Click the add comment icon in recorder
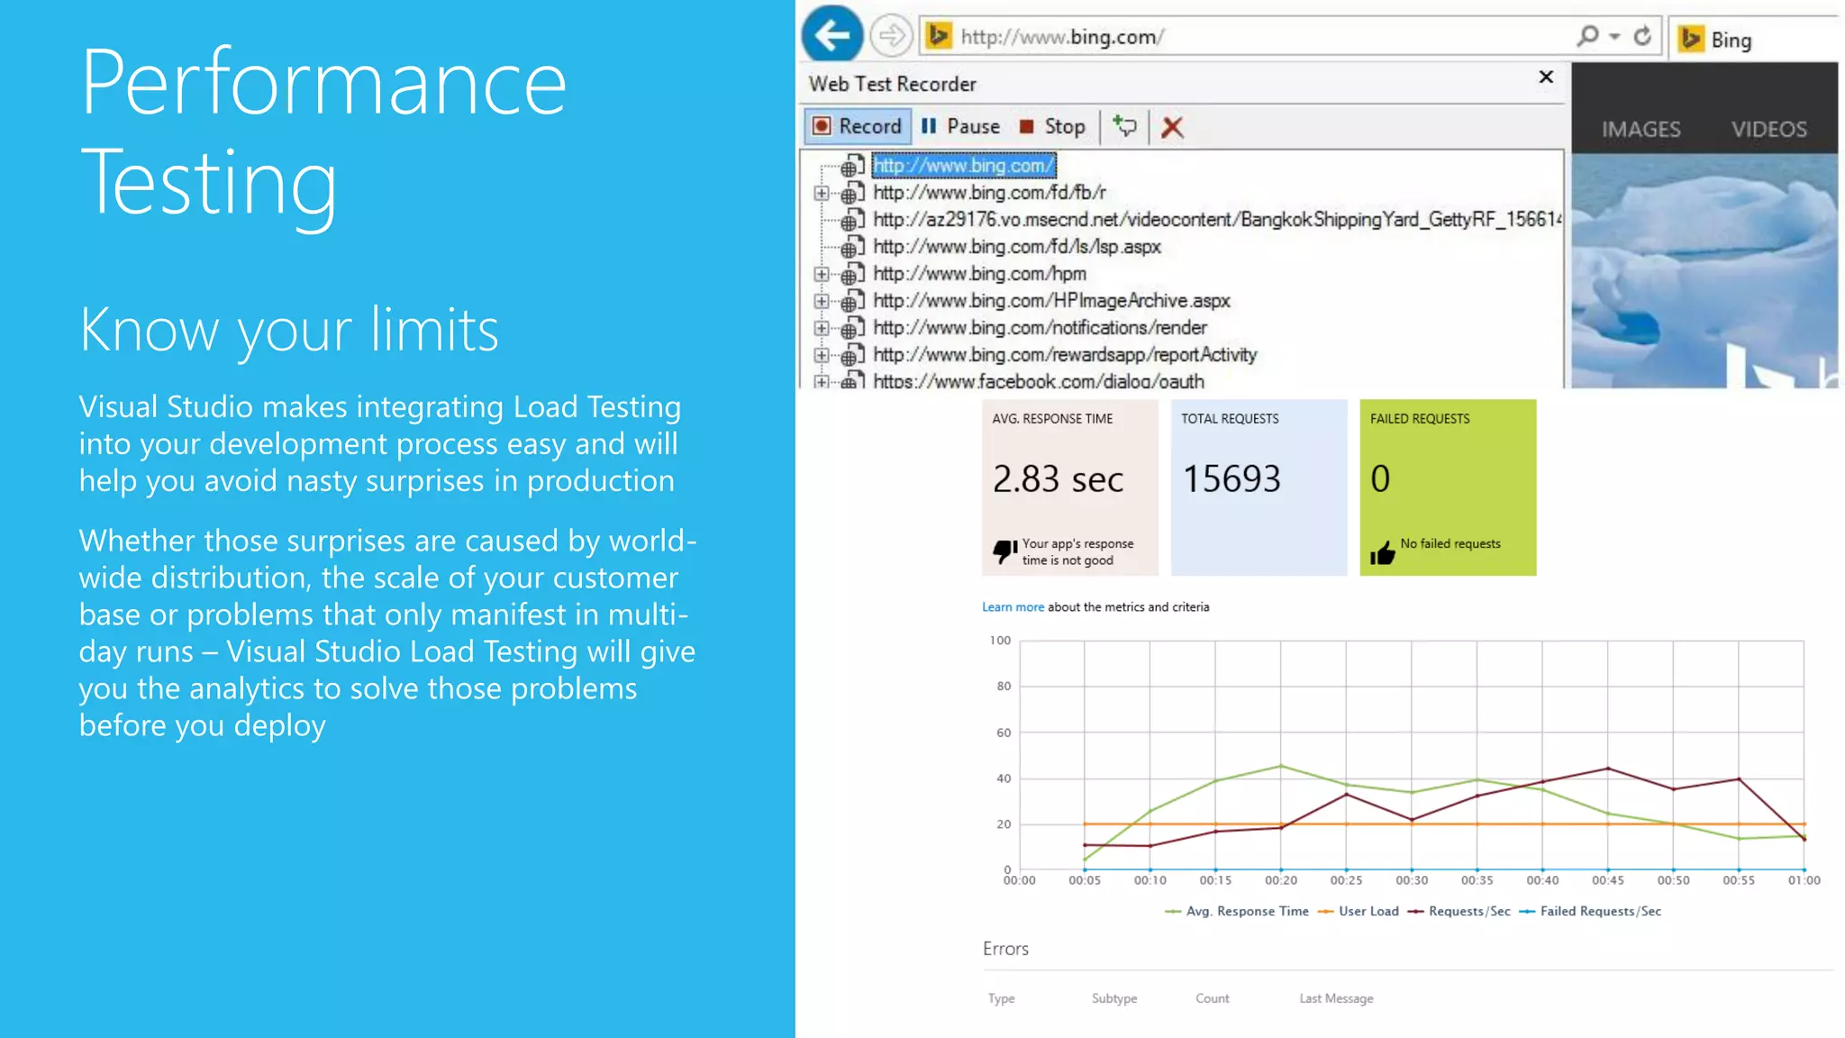Image resolution: width=1845 pixels, height=1038 pixels. [x=1124, y=126]
